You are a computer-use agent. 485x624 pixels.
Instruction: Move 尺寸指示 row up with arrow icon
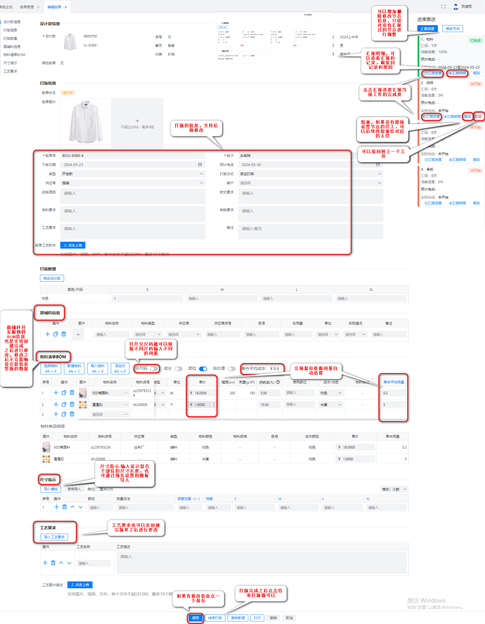coord(73,507)
